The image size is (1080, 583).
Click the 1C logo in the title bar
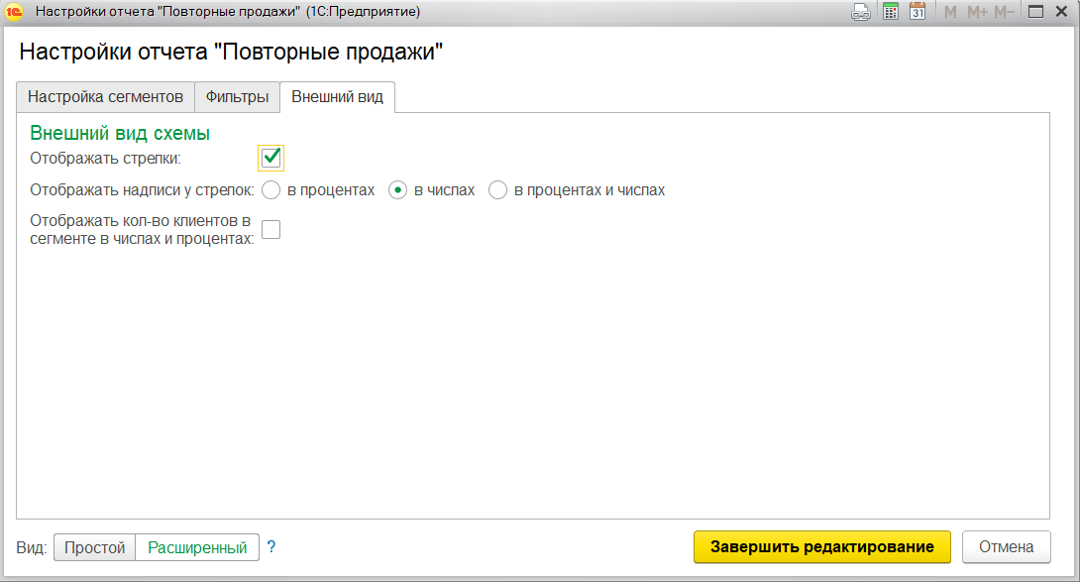tap(13, 11)
